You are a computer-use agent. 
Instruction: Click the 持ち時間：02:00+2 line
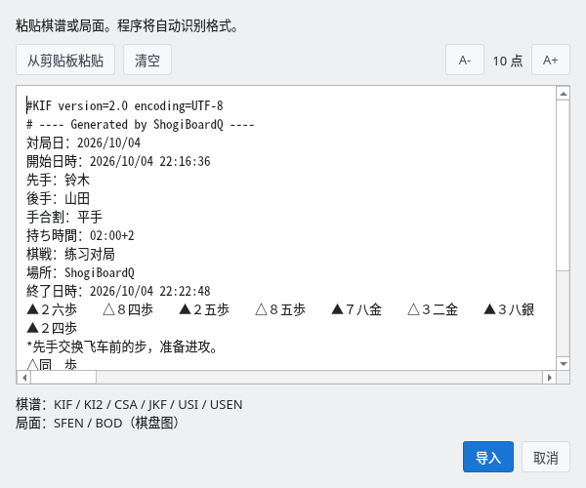tap(80, 235)
